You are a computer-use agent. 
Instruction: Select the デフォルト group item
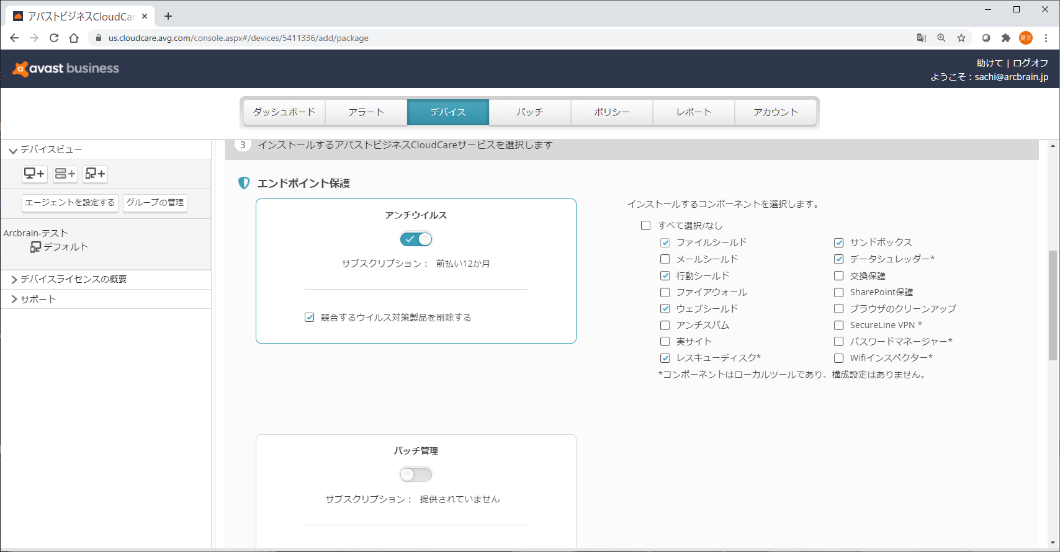[66, 247]
